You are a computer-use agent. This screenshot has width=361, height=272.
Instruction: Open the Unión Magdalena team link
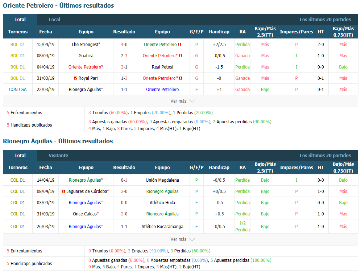162,180
